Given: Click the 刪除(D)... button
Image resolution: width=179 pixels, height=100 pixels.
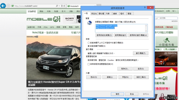Looking at the screenshot, I should click(x=125, y=69).
